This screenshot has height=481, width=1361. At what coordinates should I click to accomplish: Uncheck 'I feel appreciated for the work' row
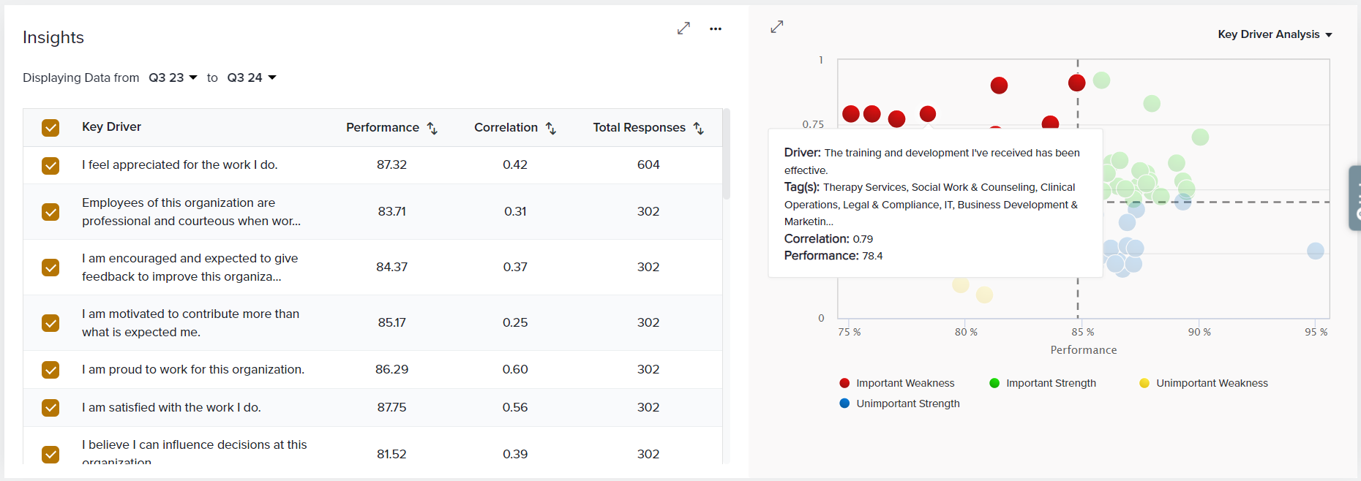pyautogui.click(x=50, y=166)
